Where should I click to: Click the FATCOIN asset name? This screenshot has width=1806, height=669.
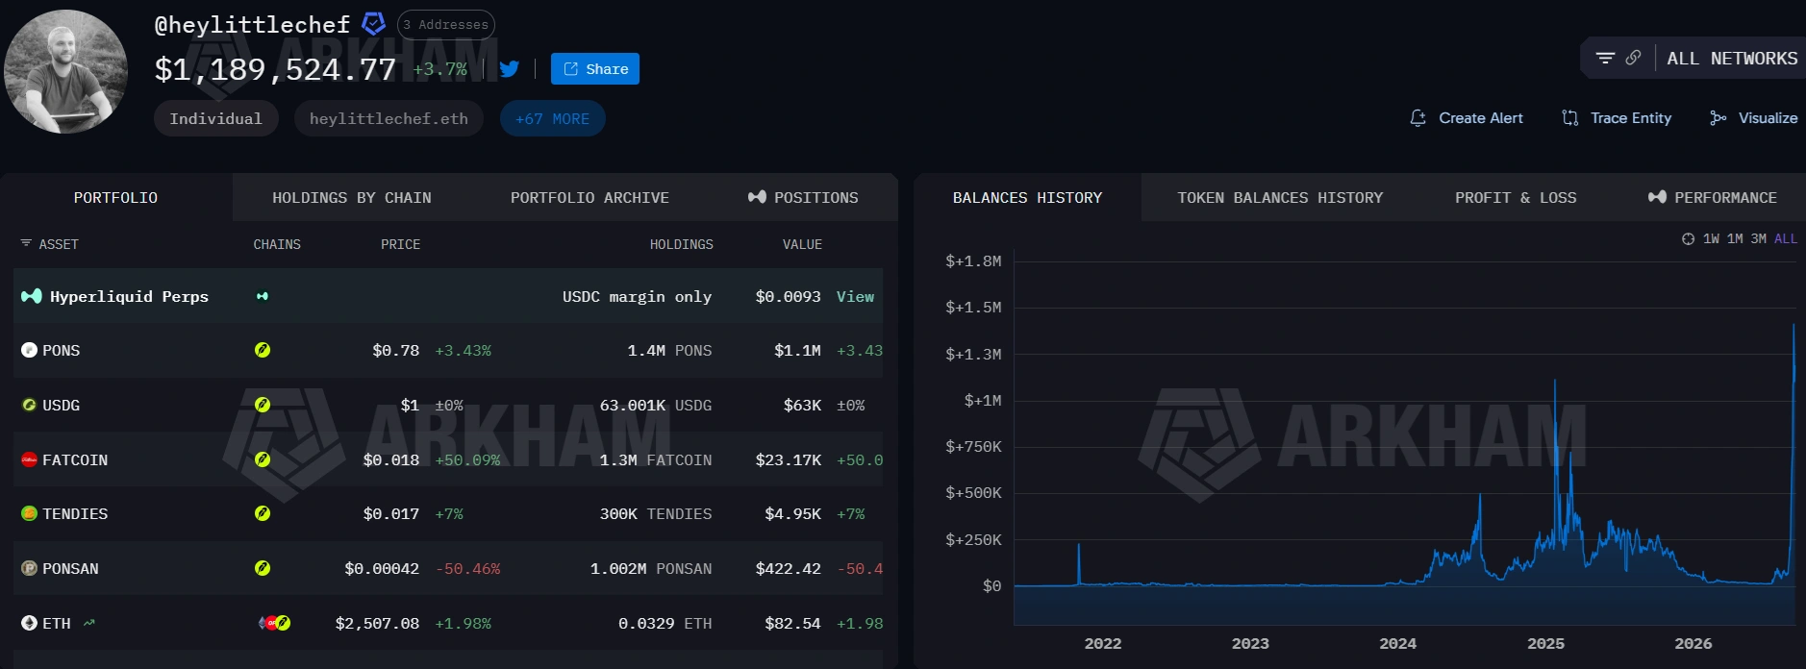[75, 460]
